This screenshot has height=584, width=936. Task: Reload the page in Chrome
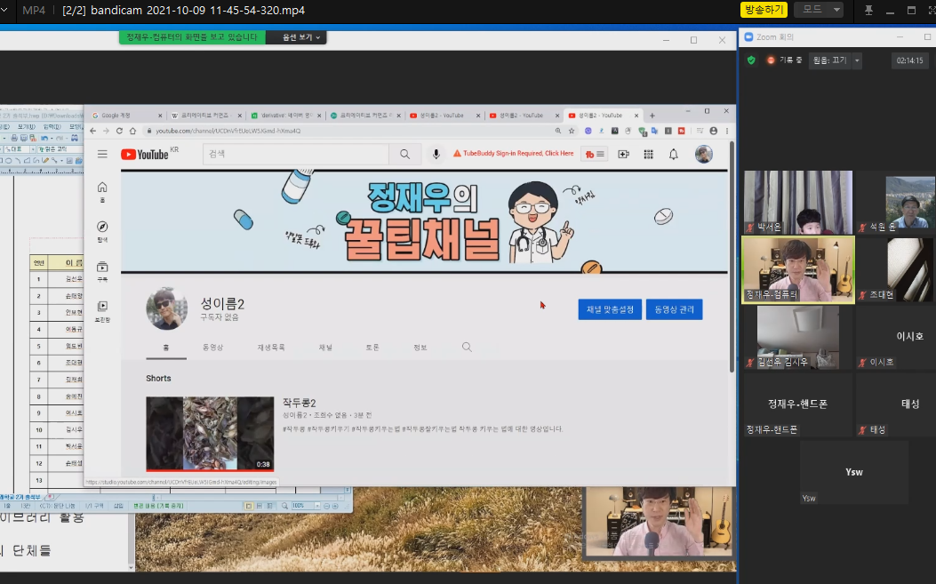119,131
